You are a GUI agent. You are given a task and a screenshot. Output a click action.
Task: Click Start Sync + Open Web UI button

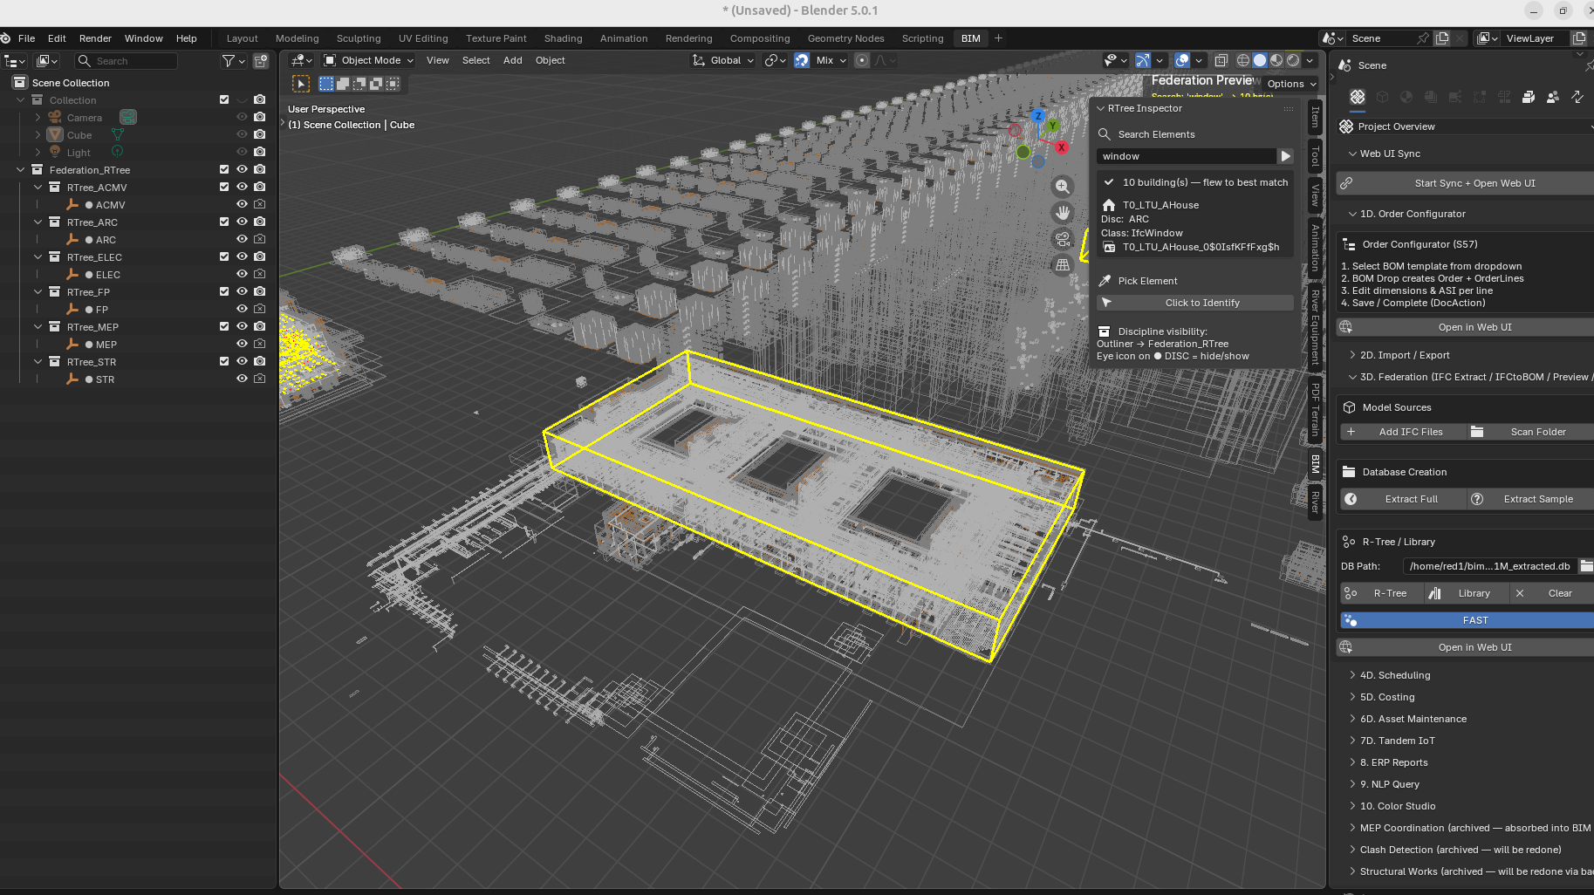[x=1466, y=183]
